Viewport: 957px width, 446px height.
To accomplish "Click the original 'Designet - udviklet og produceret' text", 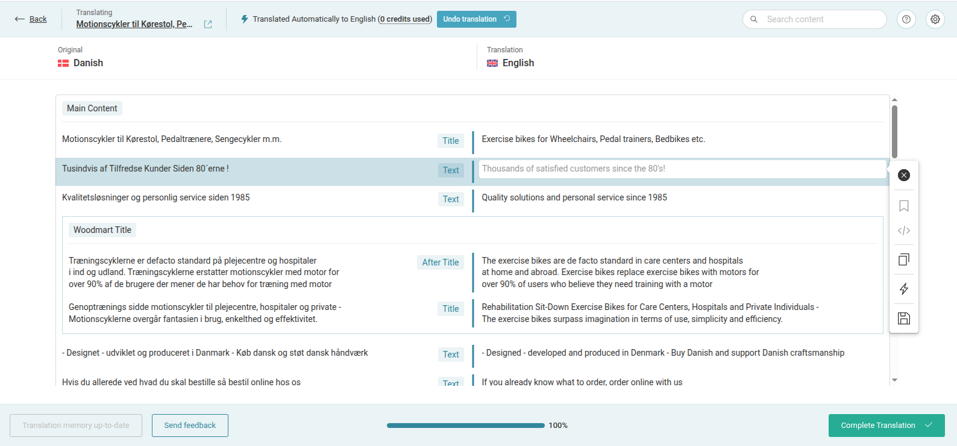I will tap(215, 353).
